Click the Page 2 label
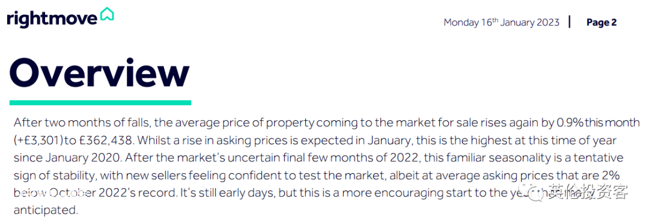This screenshot has height=220, width=649. [x=602, y=22]
